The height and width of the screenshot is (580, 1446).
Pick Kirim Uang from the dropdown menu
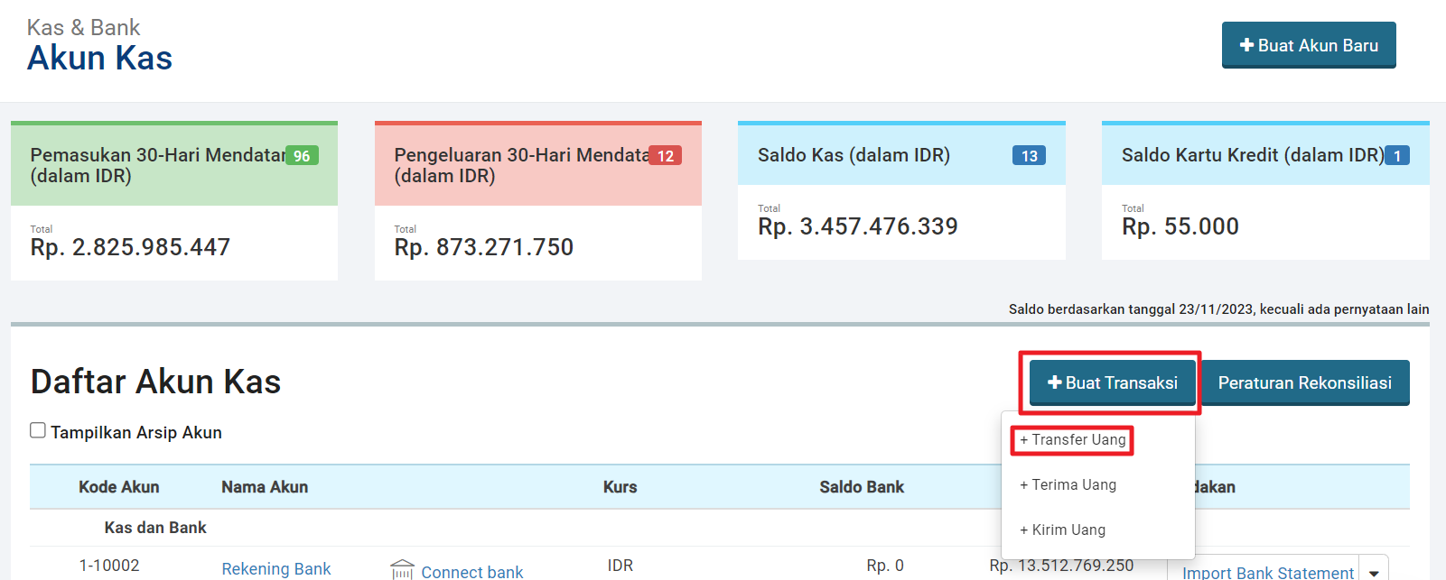1063,530
